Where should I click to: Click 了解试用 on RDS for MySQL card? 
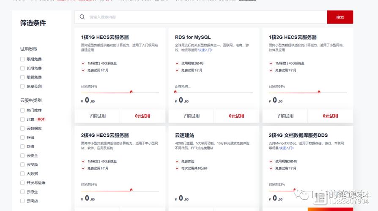[191, 116]
